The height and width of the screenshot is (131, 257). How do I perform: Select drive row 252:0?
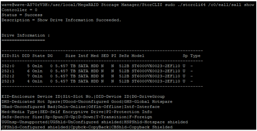tap(97, 66)
